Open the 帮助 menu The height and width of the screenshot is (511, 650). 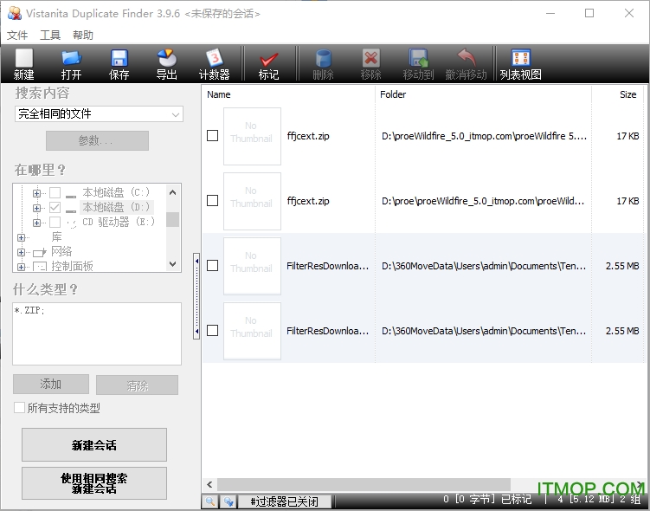point(83,36)
